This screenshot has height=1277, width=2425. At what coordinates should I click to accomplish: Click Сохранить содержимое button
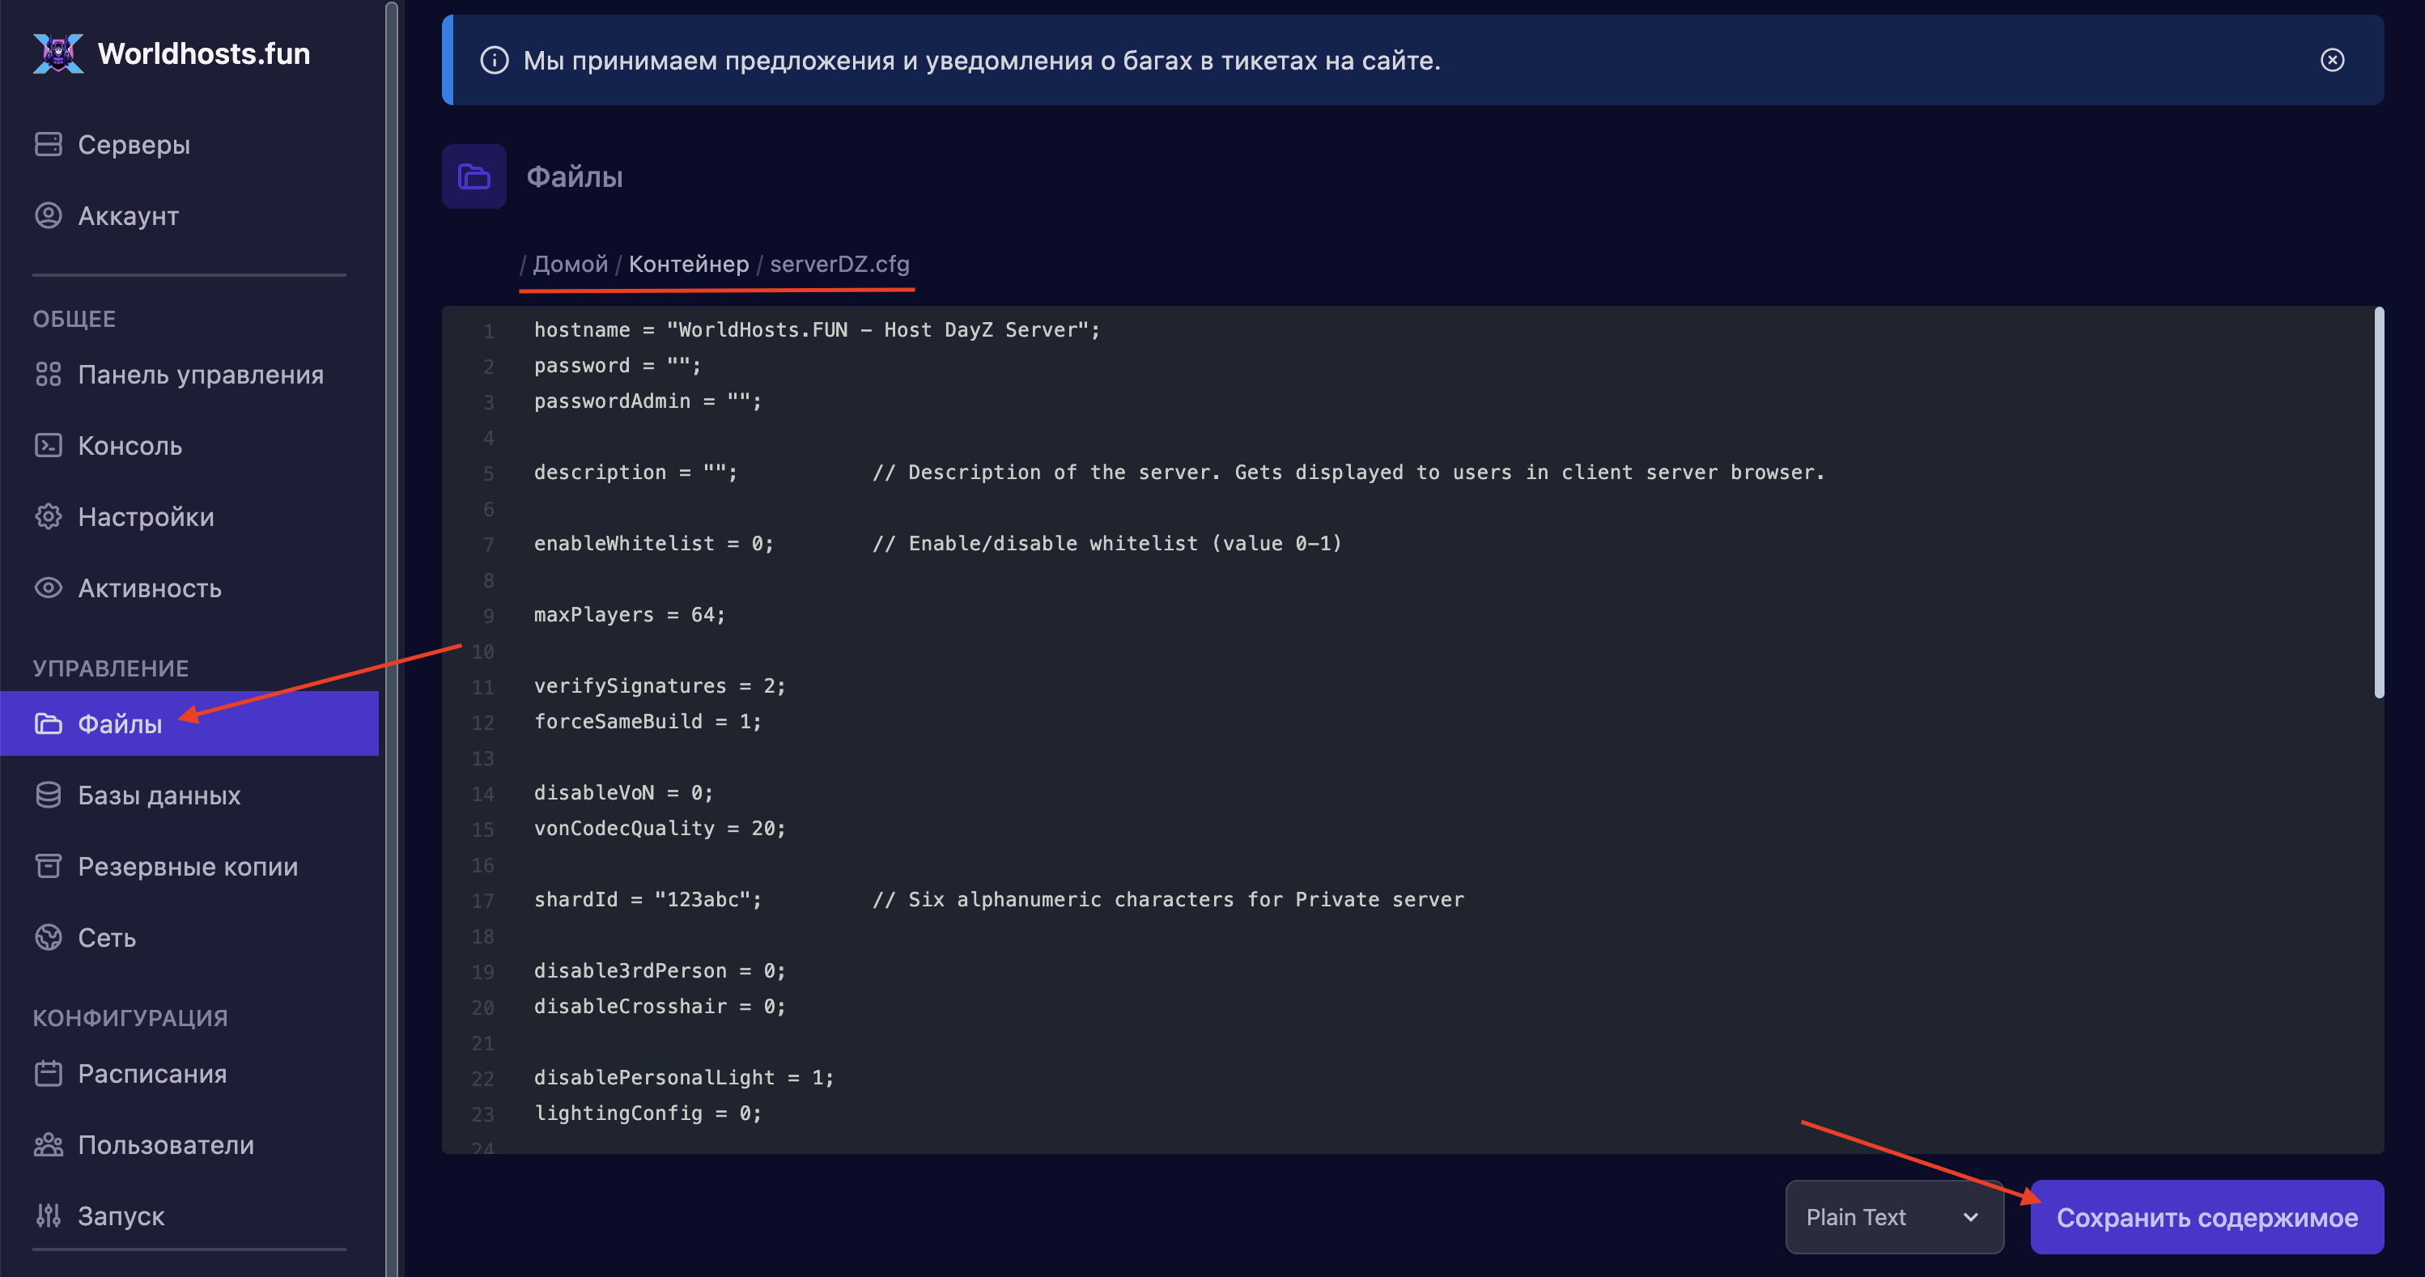tap(2206, 1217)
